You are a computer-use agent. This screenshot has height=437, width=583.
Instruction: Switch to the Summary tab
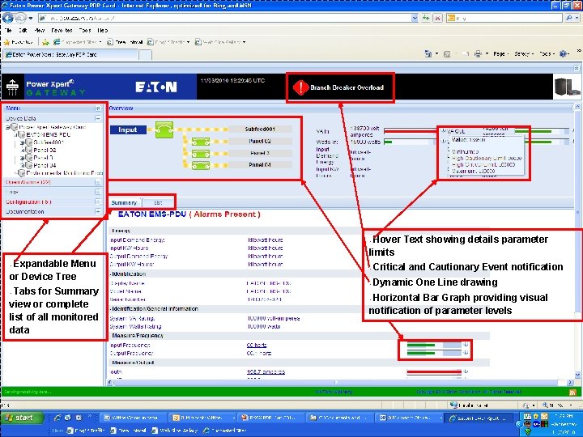pyautogui.click(x=124, y=202)
